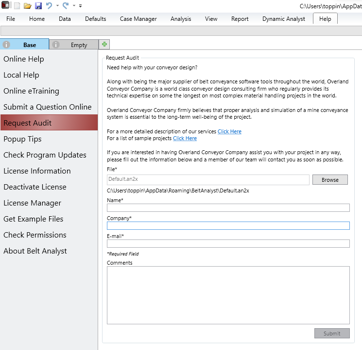Focus the E-mail input field
Image resolution: width=362 pixels, height=350 pixels.
[x=228, y=244]
